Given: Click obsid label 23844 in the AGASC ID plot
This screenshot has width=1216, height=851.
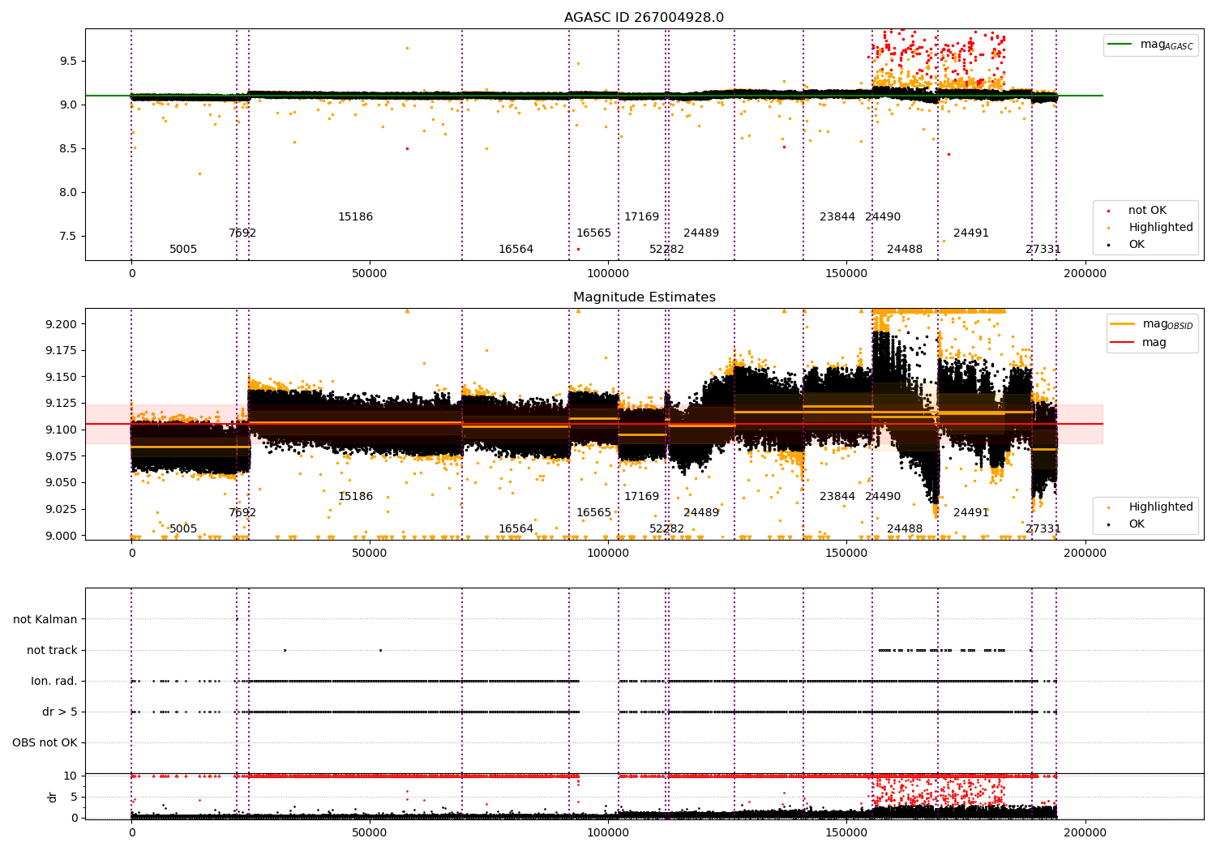Looking at the screenshot, I should pos(837,217).
